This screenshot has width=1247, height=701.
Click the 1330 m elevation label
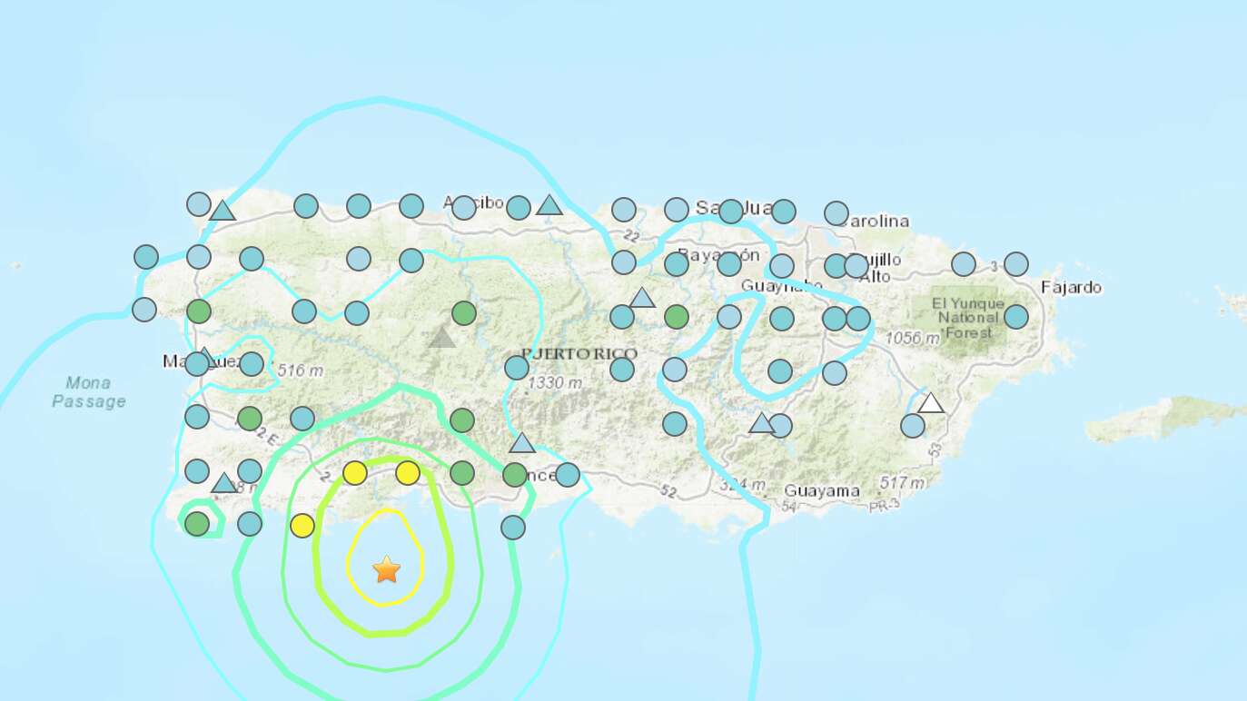point(556,383)
